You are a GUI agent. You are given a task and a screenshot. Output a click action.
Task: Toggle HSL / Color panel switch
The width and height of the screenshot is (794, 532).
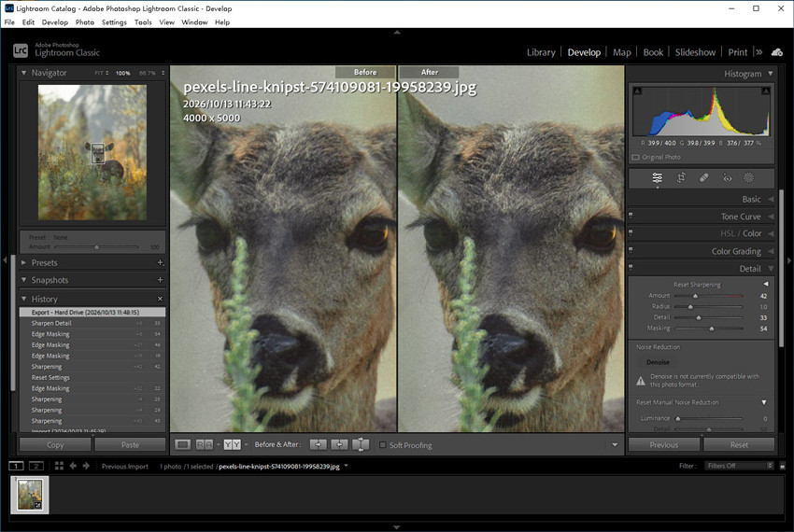point(631,232)
